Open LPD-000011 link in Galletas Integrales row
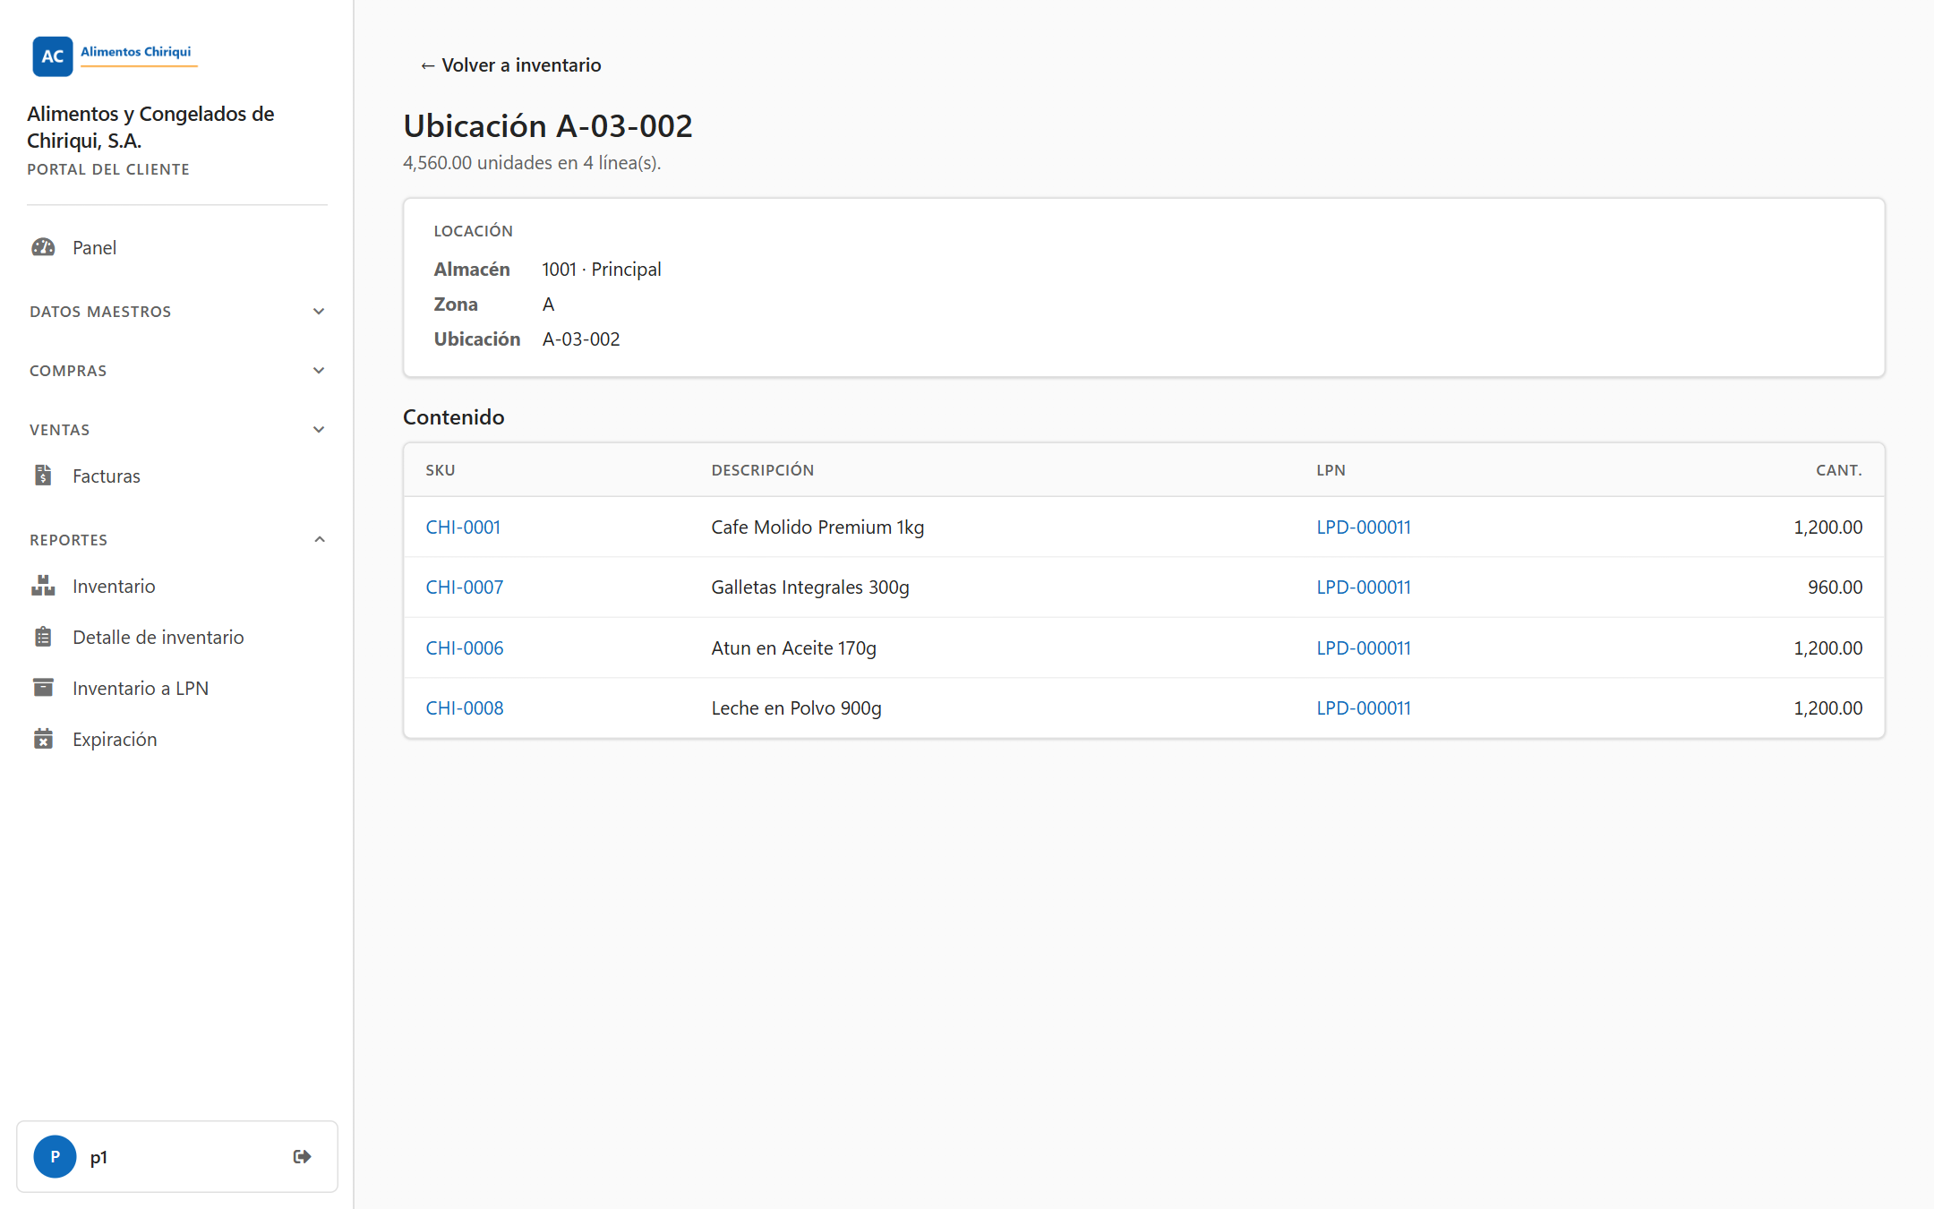 (x=1364, y=587)
